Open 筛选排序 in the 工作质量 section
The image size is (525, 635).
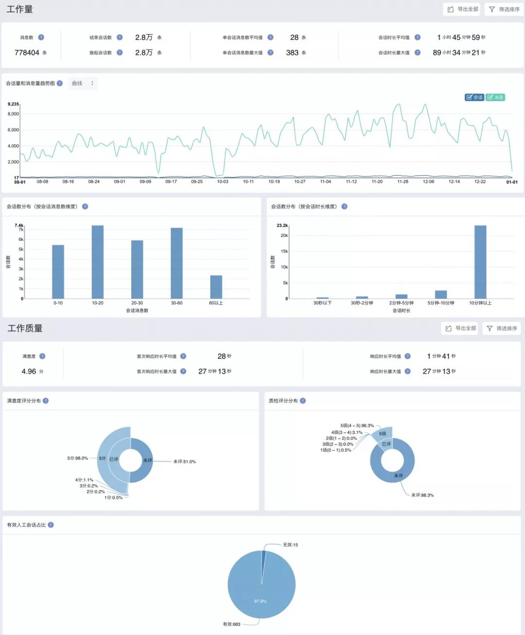pyautogui.click(x=502, y=328)
